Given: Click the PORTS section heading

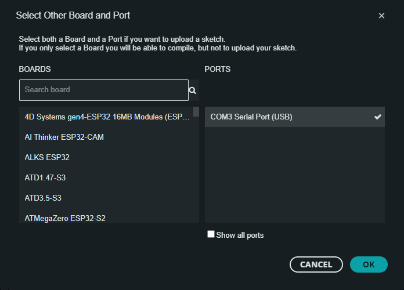Looking at the screenshot, I should pyautogui.click(x=218, y=69).
